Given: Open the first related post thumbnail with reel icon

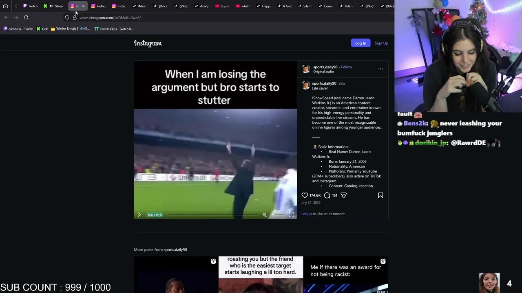Looking at the screenshot, I should click(176, 275).
